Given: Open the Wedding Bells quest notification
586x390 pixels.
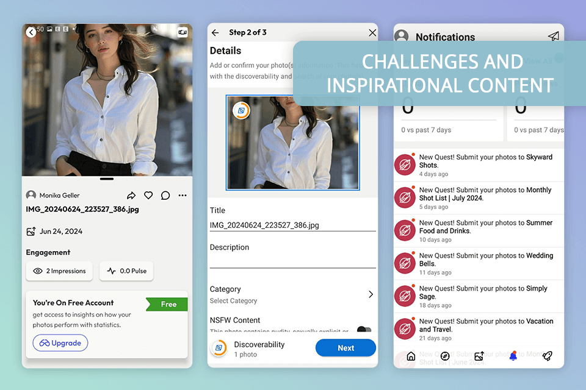Looking at the screenshot, I should (479, 264).
